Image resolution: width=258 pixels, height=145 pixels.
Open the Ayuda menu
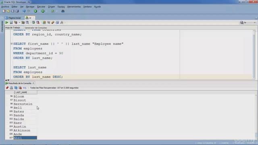tap(97, 7)
